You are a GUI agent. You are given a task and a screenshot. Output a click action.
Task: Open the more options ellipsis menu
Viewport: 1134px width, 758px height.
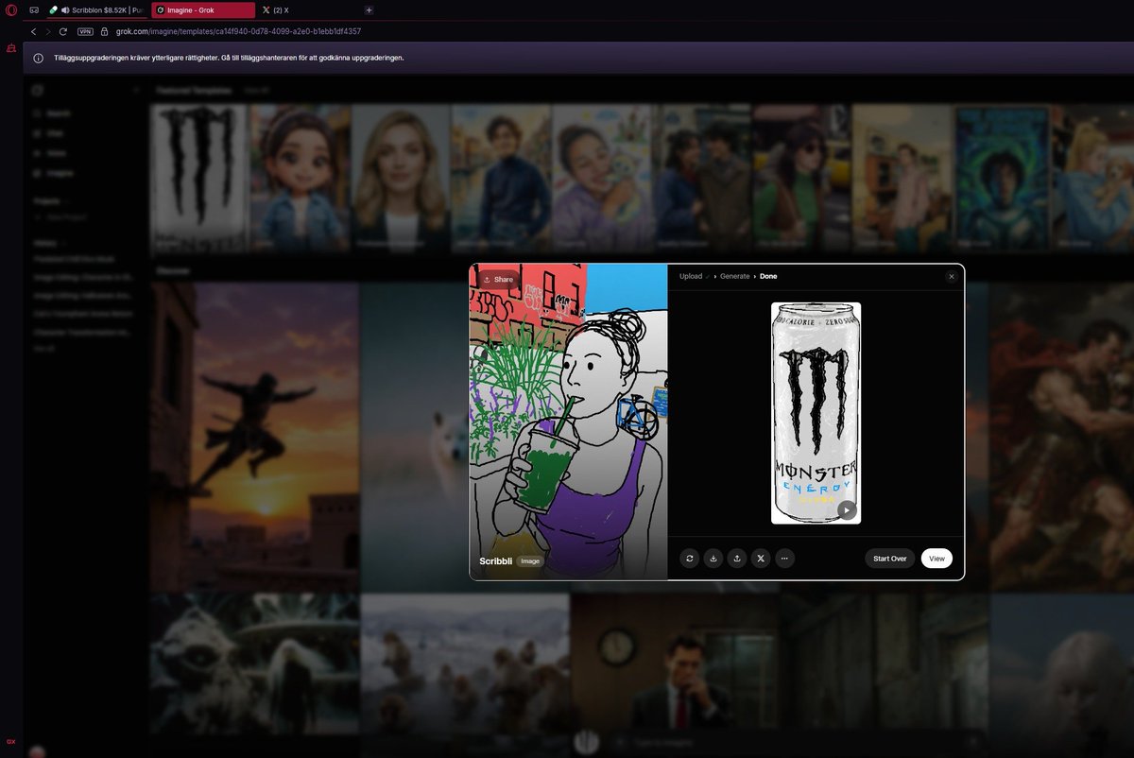click(x=784, y=559)
